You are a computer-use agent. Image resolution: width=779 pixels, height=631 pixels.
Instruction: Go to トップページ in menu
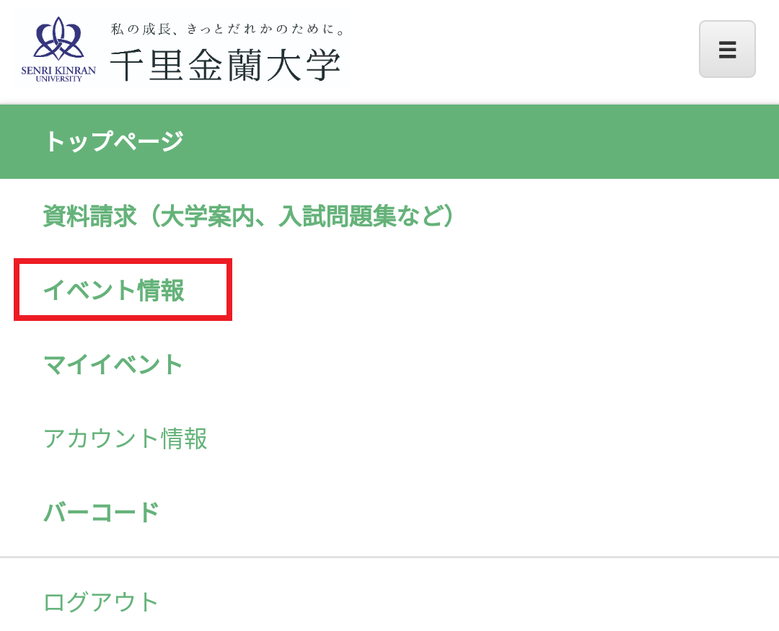[115, 141]
